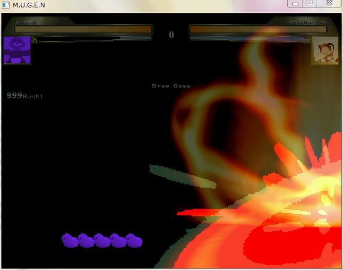
Task: Maximize the M.U.G.E.N window
Action: click(x=310, y=3)
